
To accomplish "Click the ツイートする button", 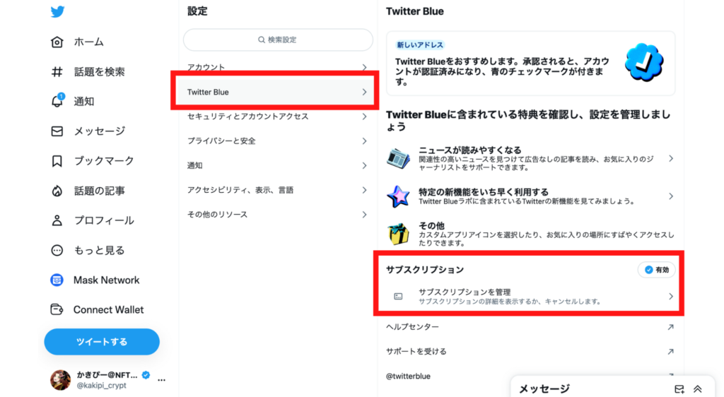I will (102, 342).
